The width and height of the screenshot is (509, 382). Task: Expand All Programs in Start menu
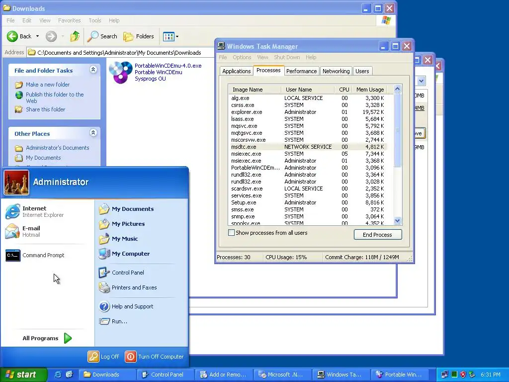click(x=47, y=338)
